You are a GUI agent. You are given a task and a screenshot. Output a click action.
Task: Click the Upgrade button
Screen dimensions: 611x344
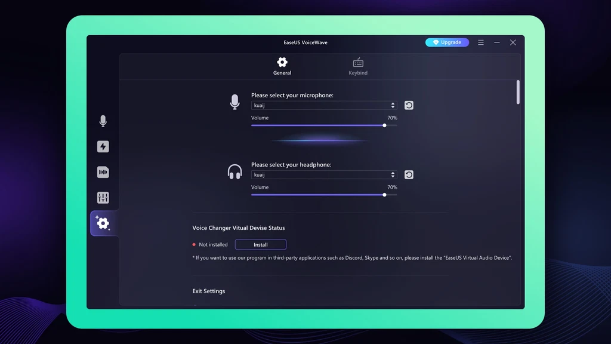(x=447, y=42)
